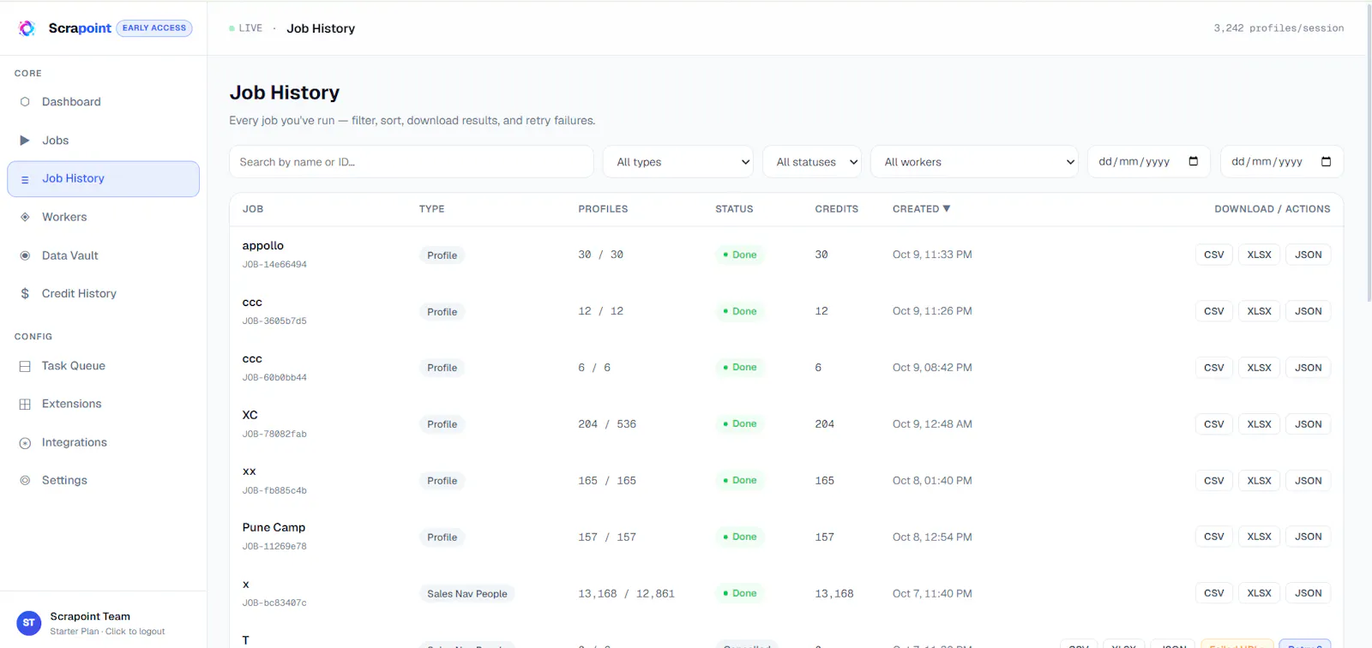Click the Extensions grid icon
This screenshot has width=1372, height=648.
pyautogui.click(x=25, y=404)
